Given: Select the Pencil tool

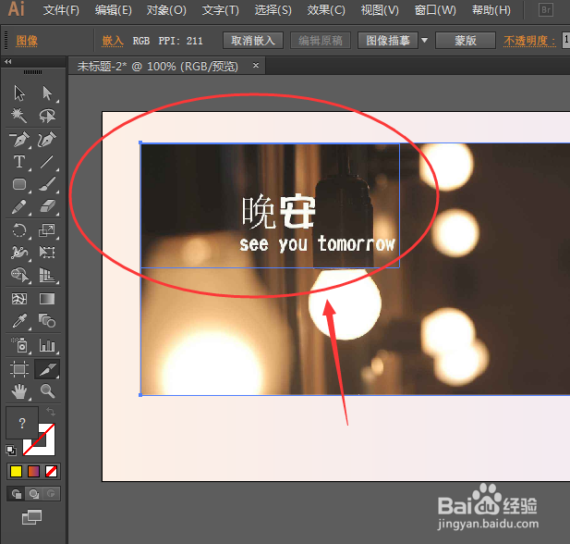Looking at the screenshot, I should [19, 207].
